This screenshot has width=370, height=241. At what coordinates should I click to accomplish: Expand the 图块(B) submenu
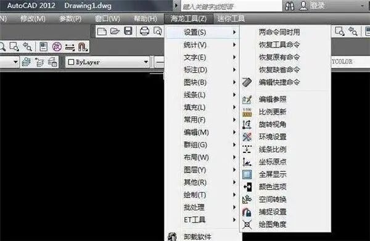click(x=202, y=82)
